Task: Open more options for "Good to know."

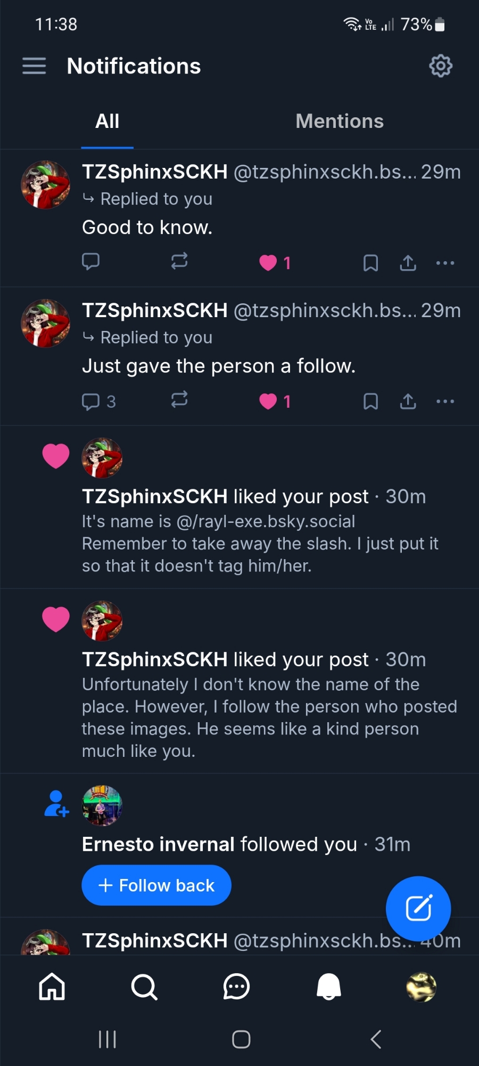Action: click(x=445, y=263)
